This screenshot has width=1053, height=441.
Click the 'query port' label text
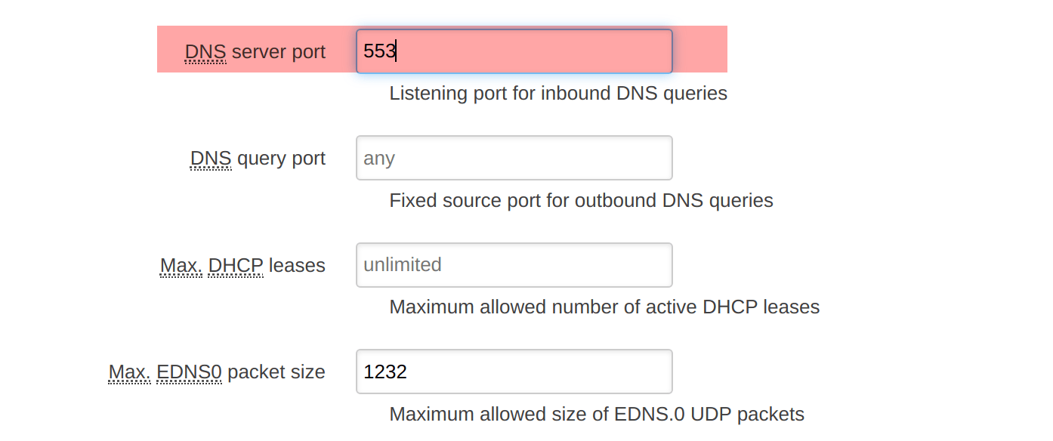click(x=282, y=158)
